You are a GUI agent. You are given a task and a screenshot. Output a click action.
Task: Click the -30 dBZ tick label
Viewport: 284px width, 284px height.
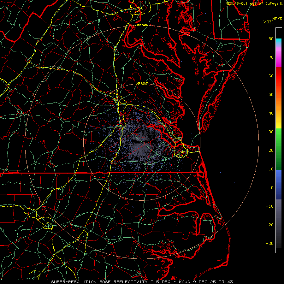click(270, 243)
